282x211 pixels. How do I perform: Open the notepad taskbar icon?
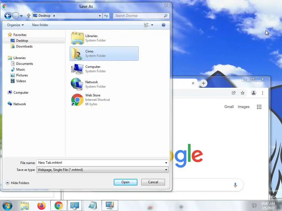93,206
